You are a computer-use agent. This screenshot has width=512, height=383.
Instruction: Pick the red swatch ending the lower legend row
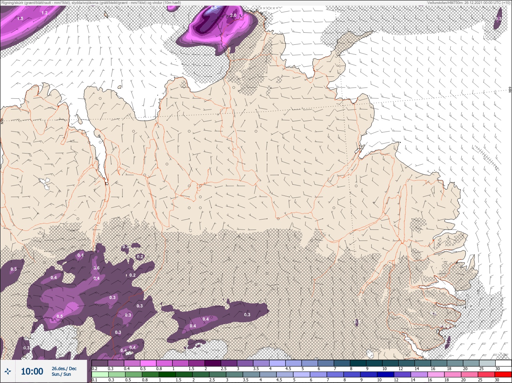click(x=503, y=375)
